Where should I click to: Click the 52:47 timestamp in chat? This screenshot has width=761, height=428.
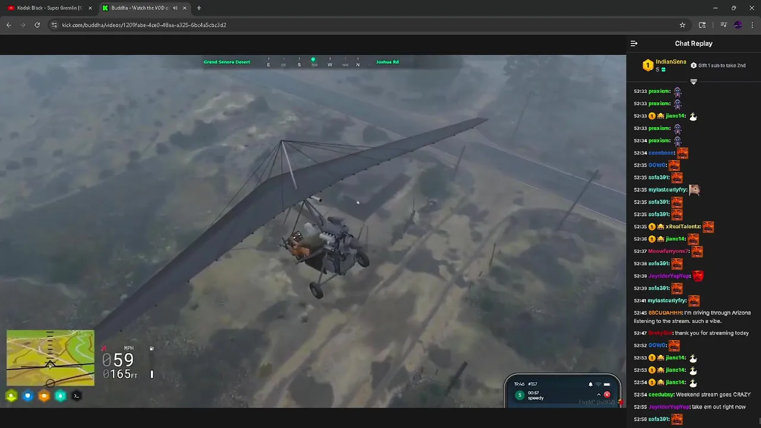pyautogui.click(x=640, y=333)
